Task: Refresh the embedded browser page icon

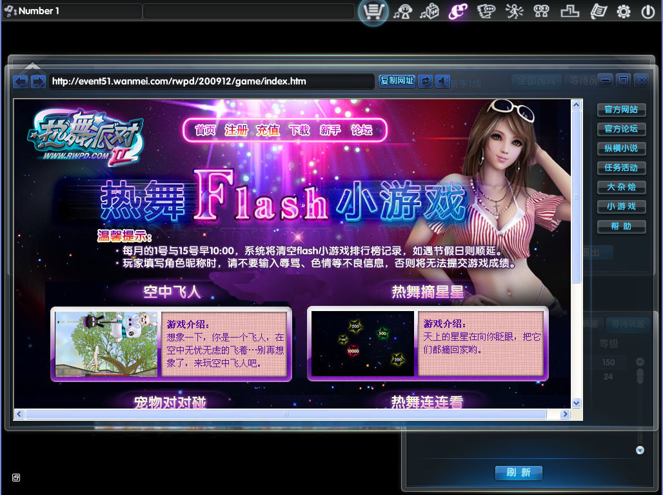Action: [426, 81]
